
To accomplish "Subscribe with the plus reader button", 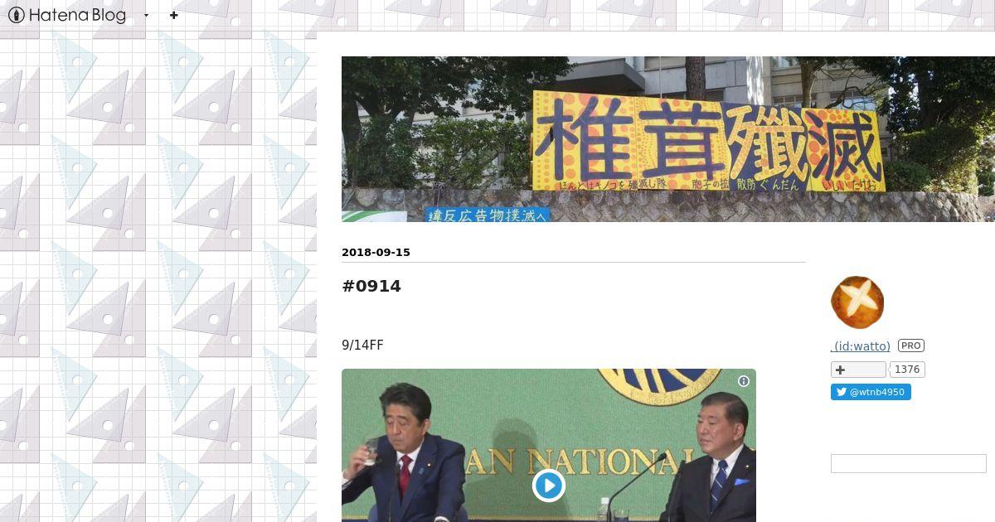I will [x=858, y=370].
